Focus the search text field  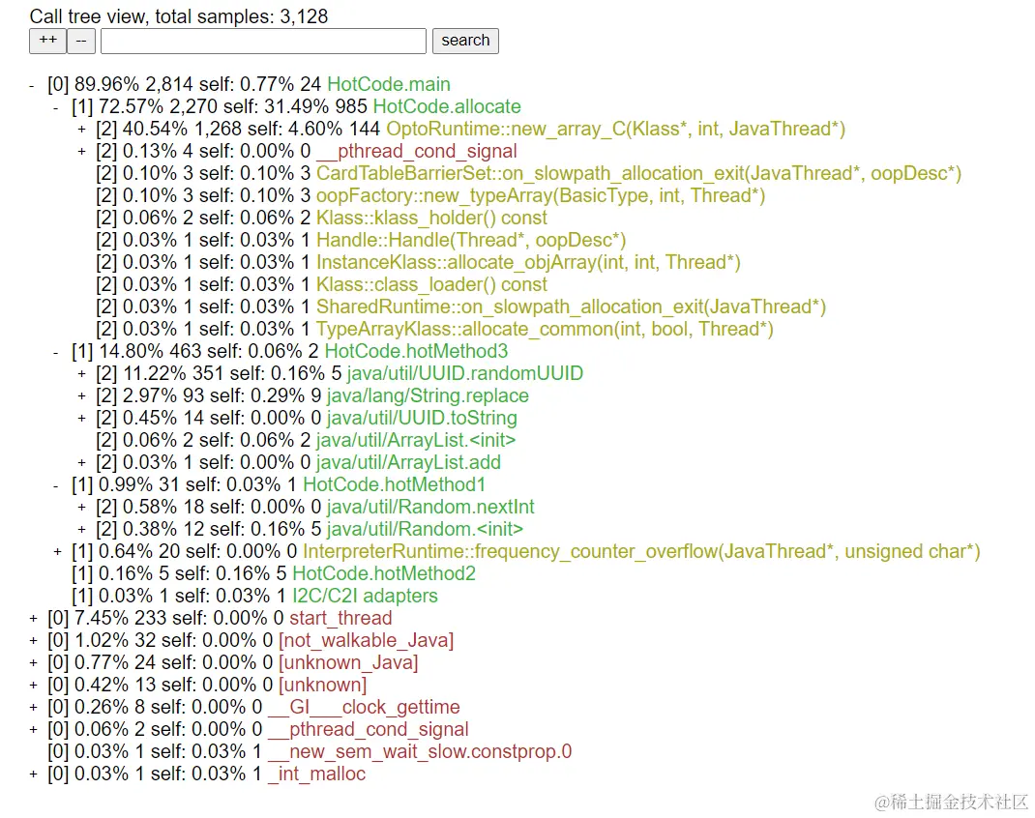tap(263, 41)
